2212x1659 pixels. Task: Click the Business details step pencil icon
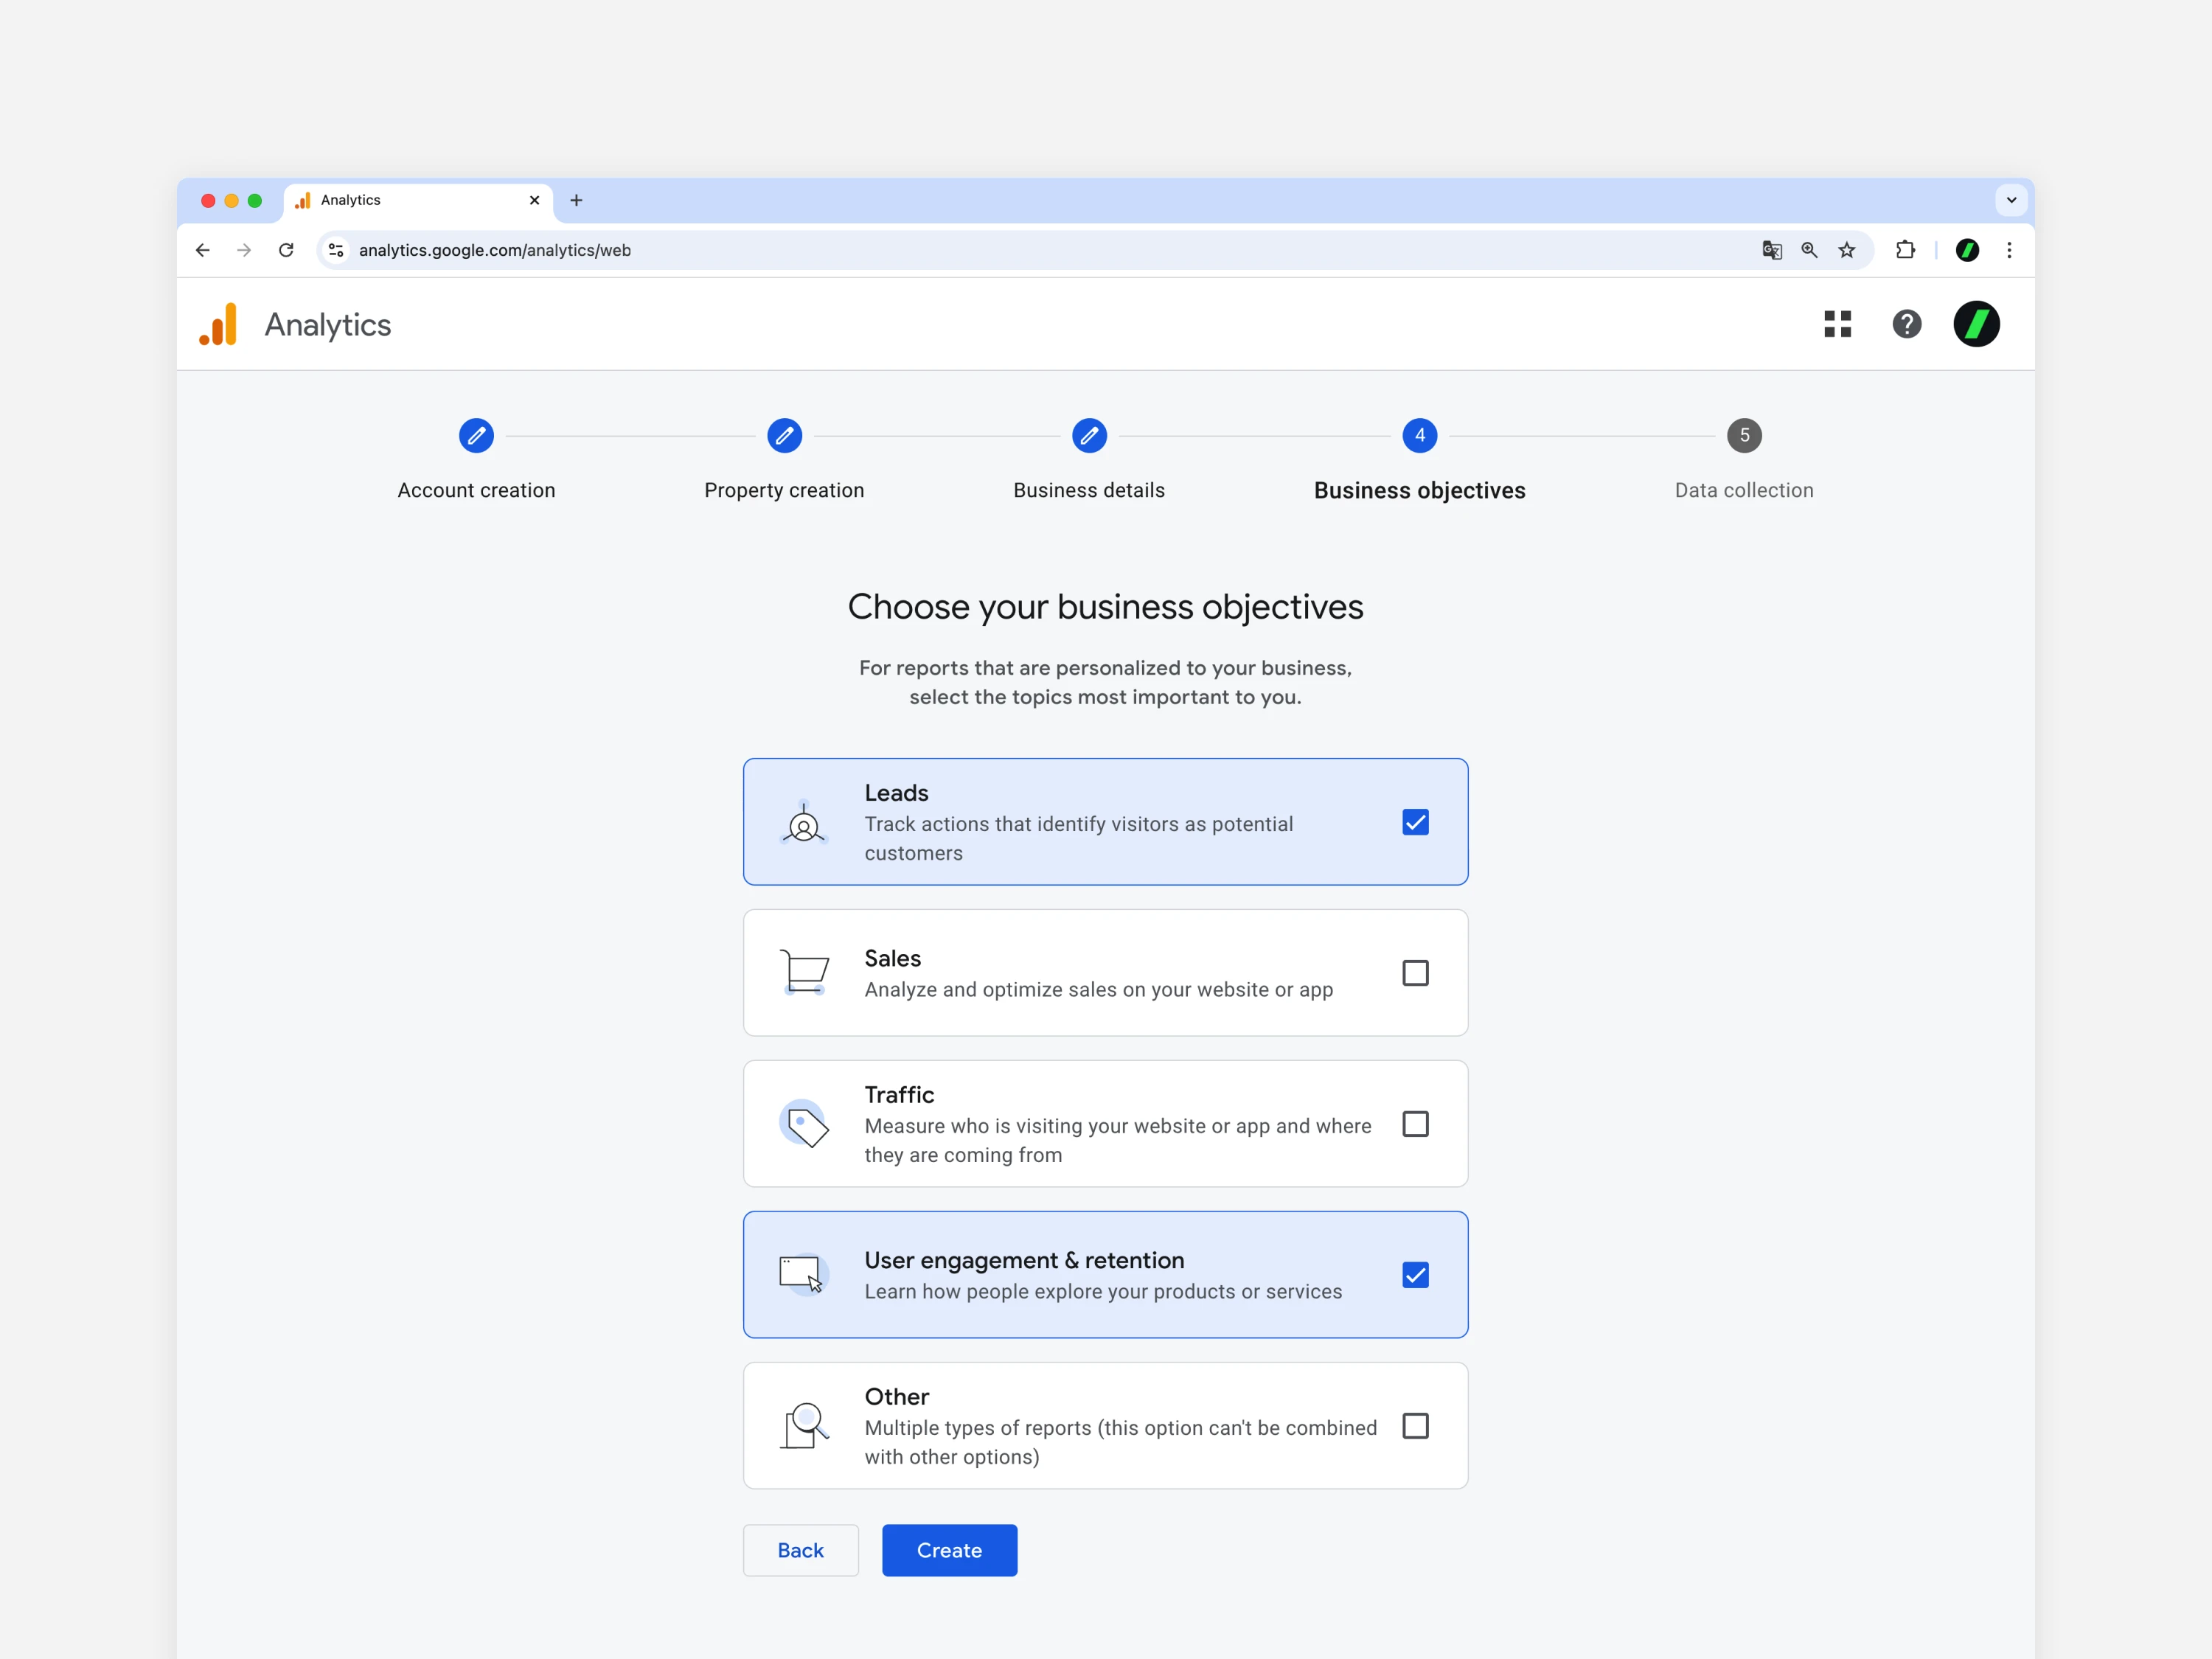1089,435
